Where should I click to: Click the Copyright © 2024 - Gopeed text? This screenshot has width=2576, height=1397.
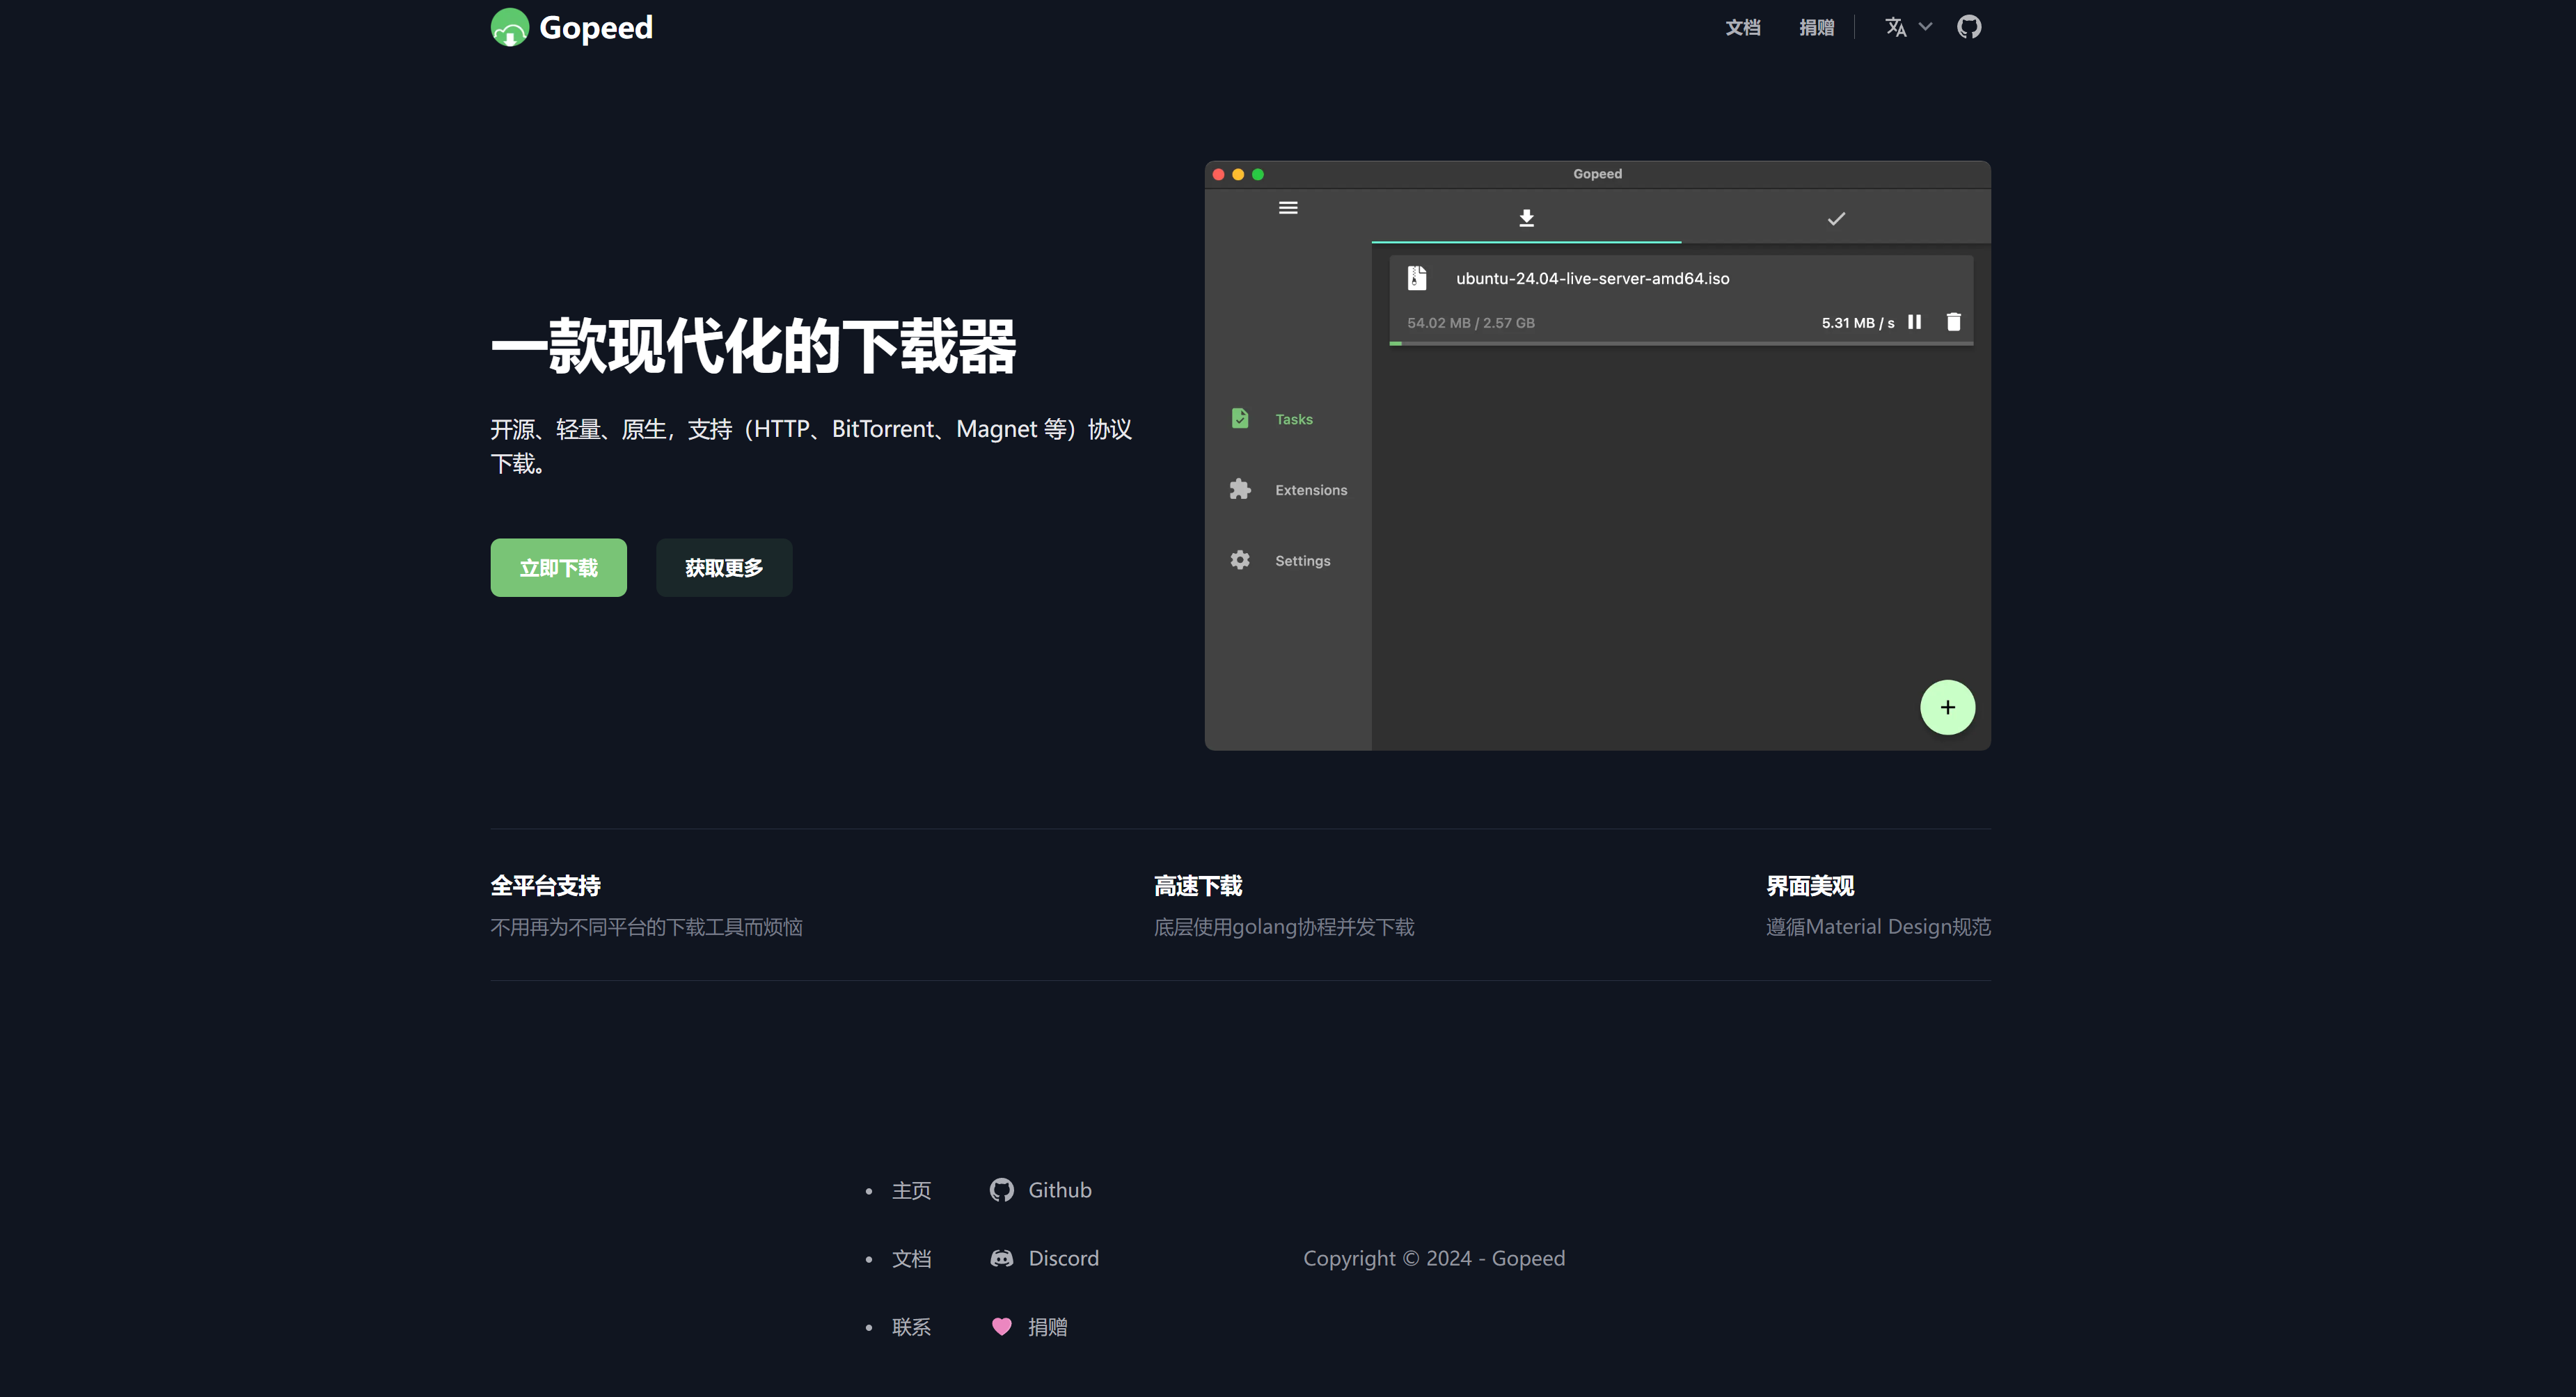coord(1434,1259)
